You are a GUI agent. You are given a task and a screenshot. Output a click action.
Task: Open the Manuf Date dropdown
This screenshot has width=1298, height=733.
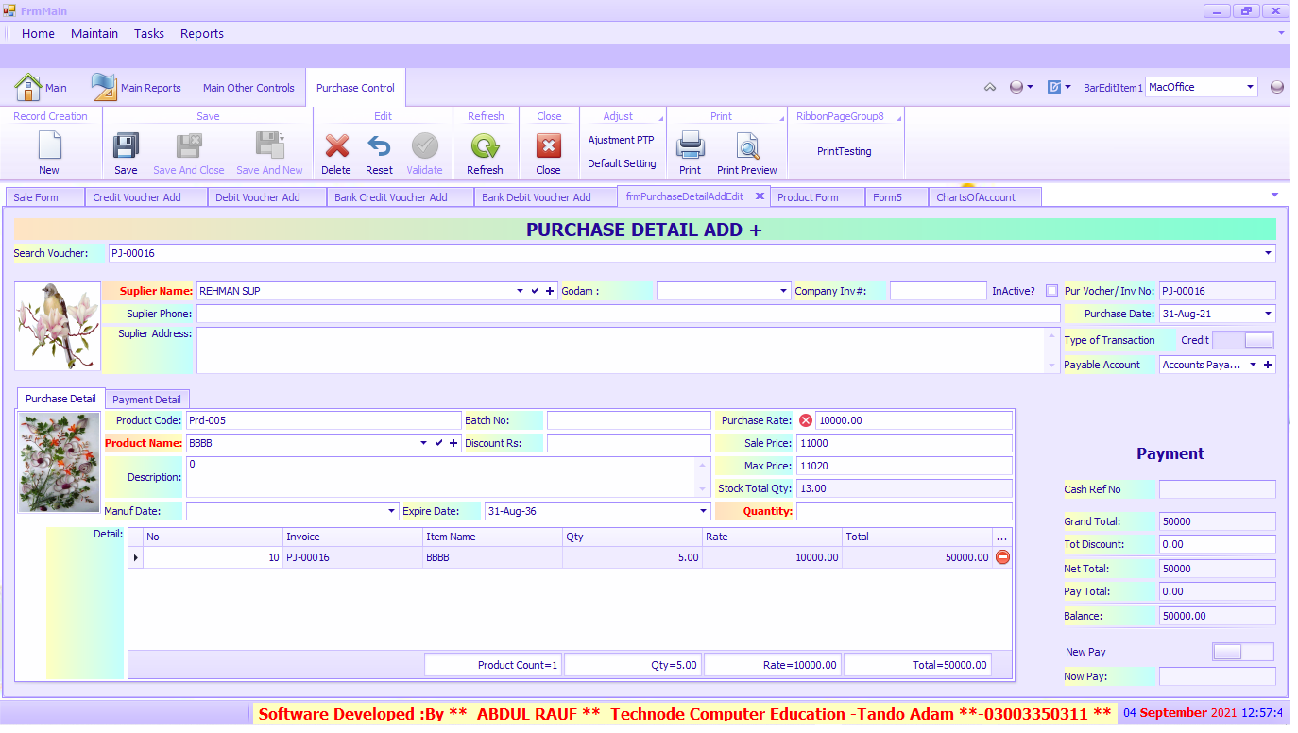pyautogui.click(x=392, y=511)
